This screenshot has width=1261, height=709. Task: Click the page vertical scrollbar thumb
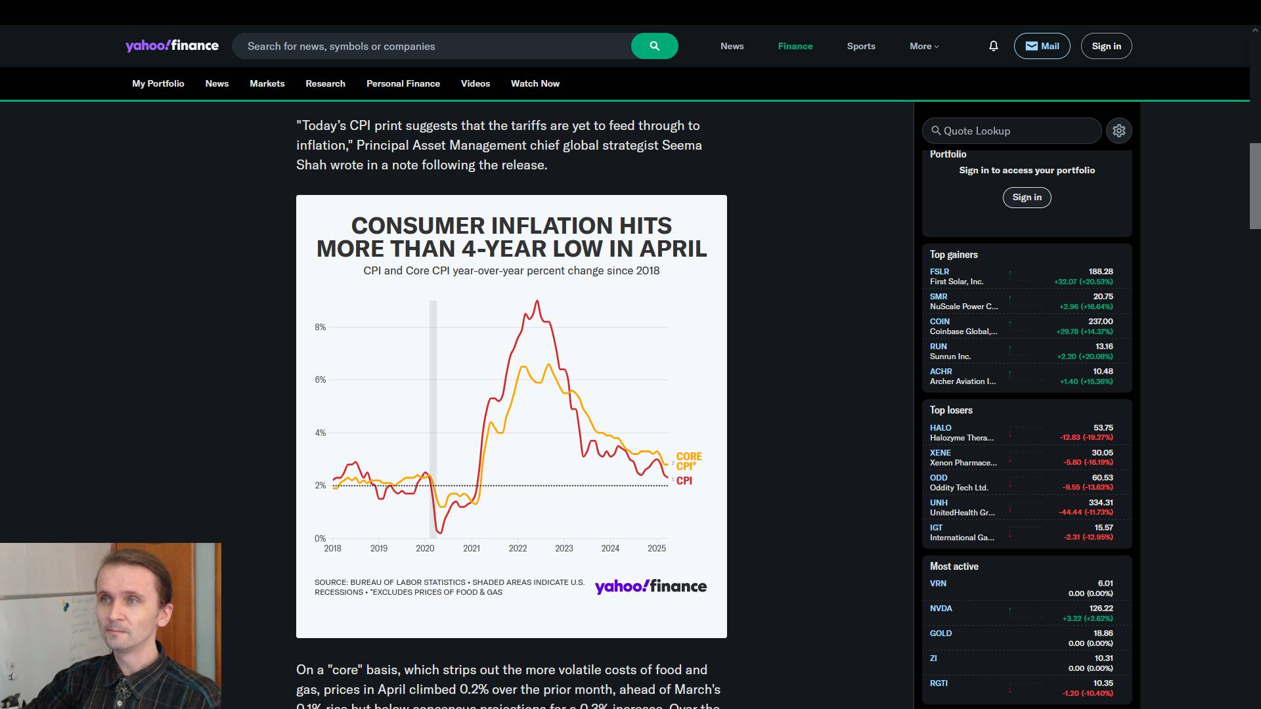tap(1254, 186)
